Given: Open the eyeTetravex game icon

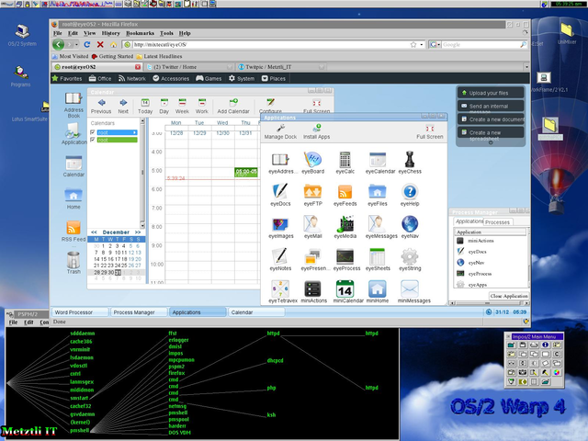Looking at the screenshot, I should point(280,289).
